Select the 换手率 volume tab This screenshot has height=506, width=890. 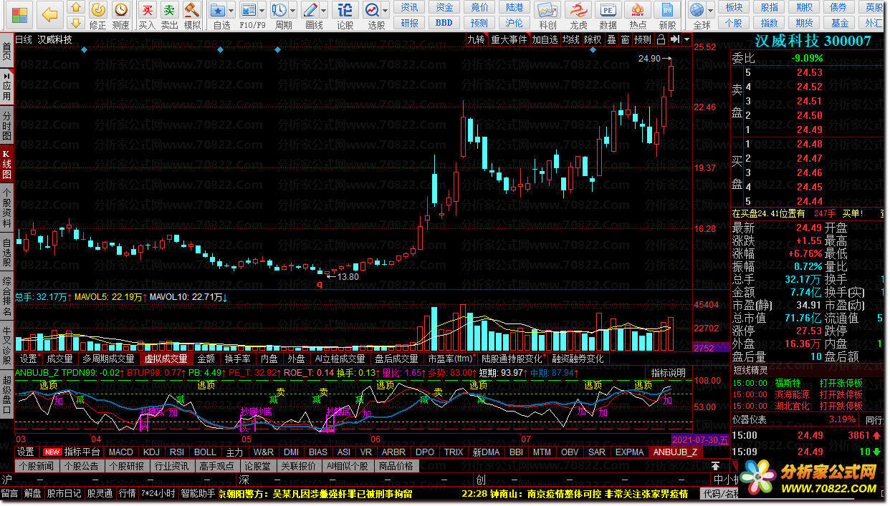tap(237, 359)
